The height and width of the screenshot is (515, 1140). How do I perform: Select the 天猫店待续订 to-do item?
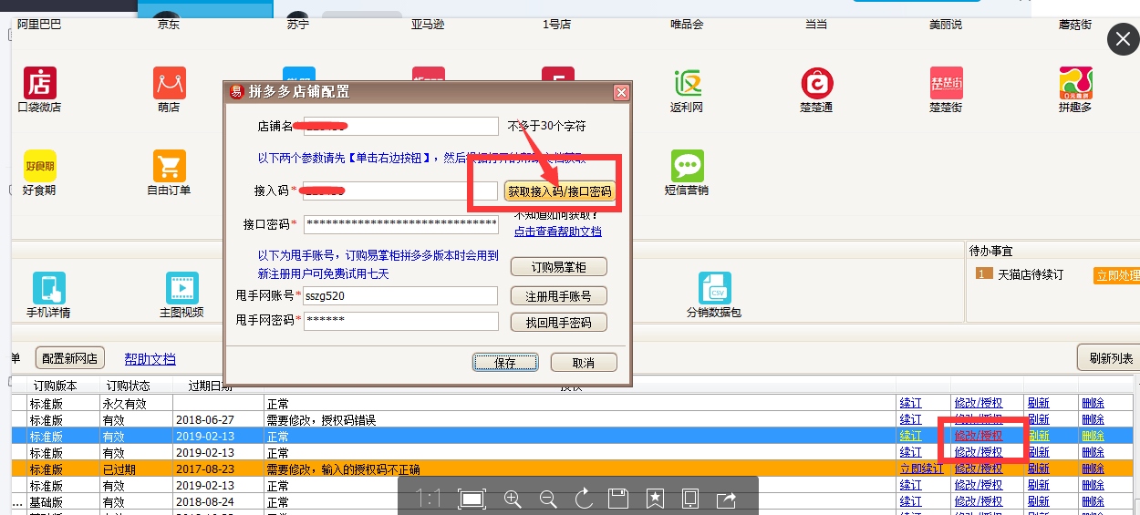[1031, 274]
